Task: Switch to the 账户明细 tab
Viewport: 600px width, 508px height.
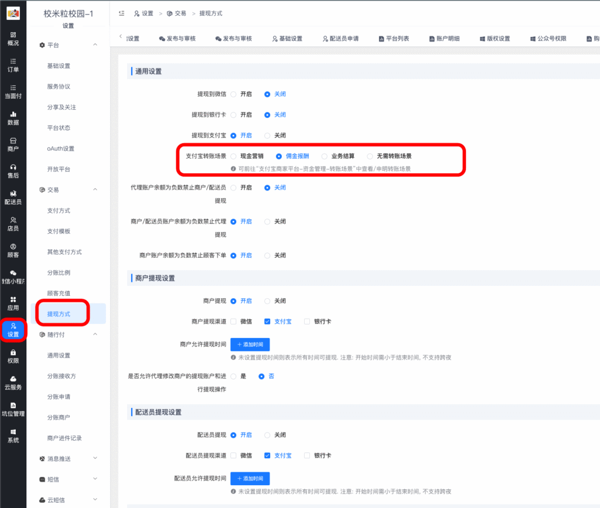Action: tap(444, 39)
